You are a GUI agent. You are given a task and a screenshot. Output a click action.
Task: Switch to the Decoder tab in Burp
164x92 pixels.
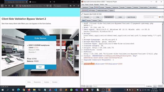122,7
